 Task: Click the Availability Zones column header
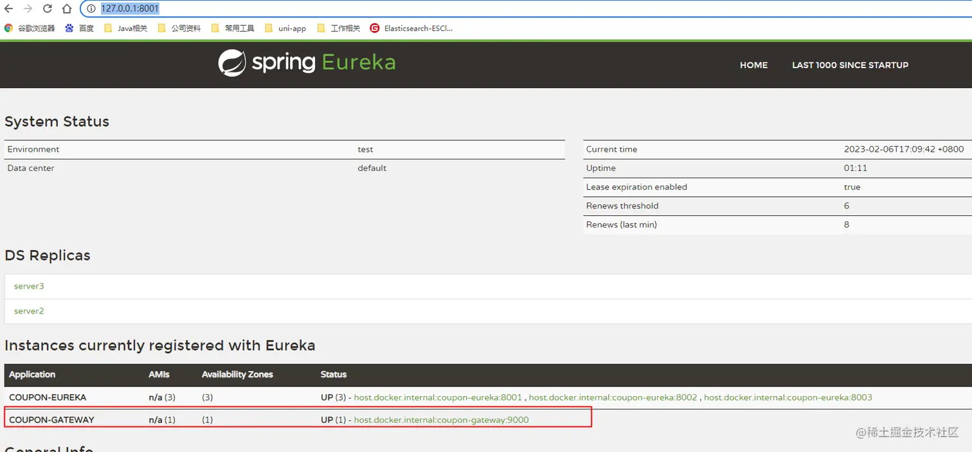[237, 374]
